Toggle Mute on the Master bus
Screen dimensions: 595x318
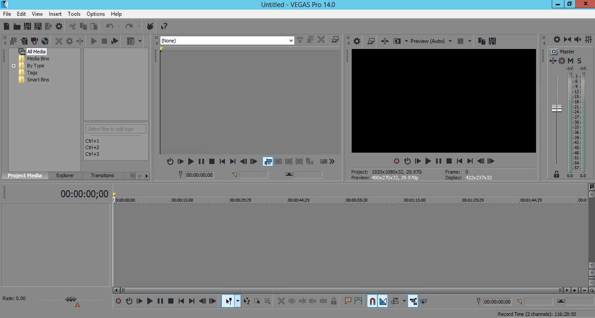571,61
